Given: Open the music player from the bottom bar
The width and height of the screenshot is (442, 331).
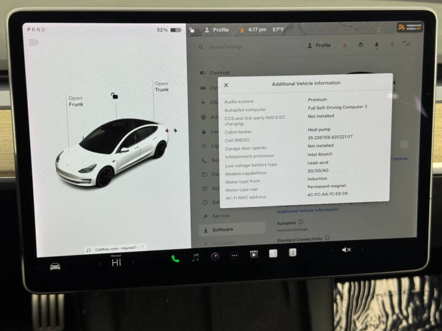Looking at the screenshot, I should coord(194,258).
